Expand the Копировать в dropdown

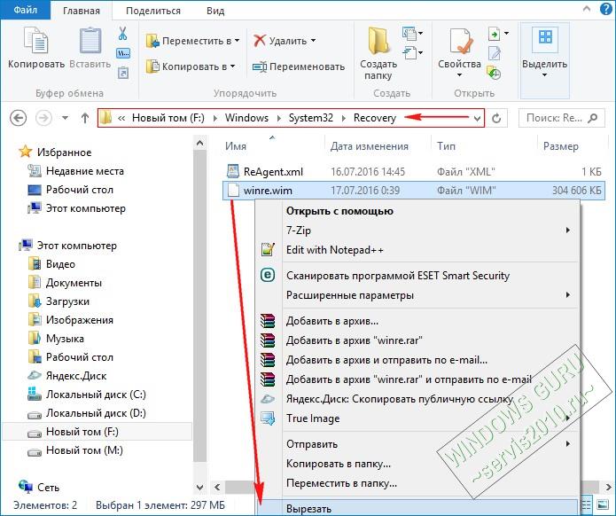coord(232,66)
